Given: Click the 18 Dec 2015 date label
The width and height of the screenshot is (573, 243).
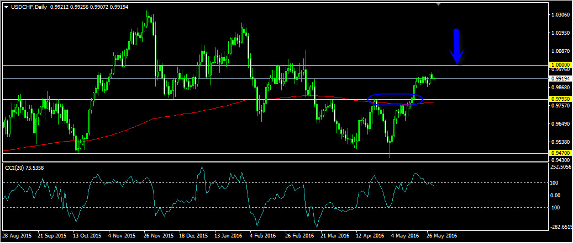Looking at the screenshot, I should [193, 236].
